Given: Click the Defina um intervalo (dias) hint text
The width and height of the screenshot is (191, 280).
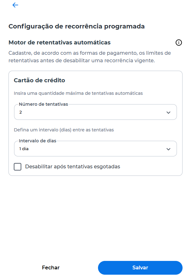Looking at the screenshot, I should pyautogui.click(x=64, y=130).
